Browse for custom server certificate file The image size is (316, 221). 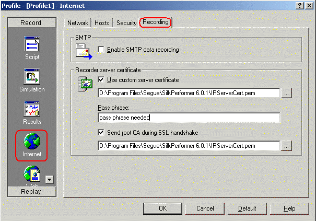click(x=286, y=93)
